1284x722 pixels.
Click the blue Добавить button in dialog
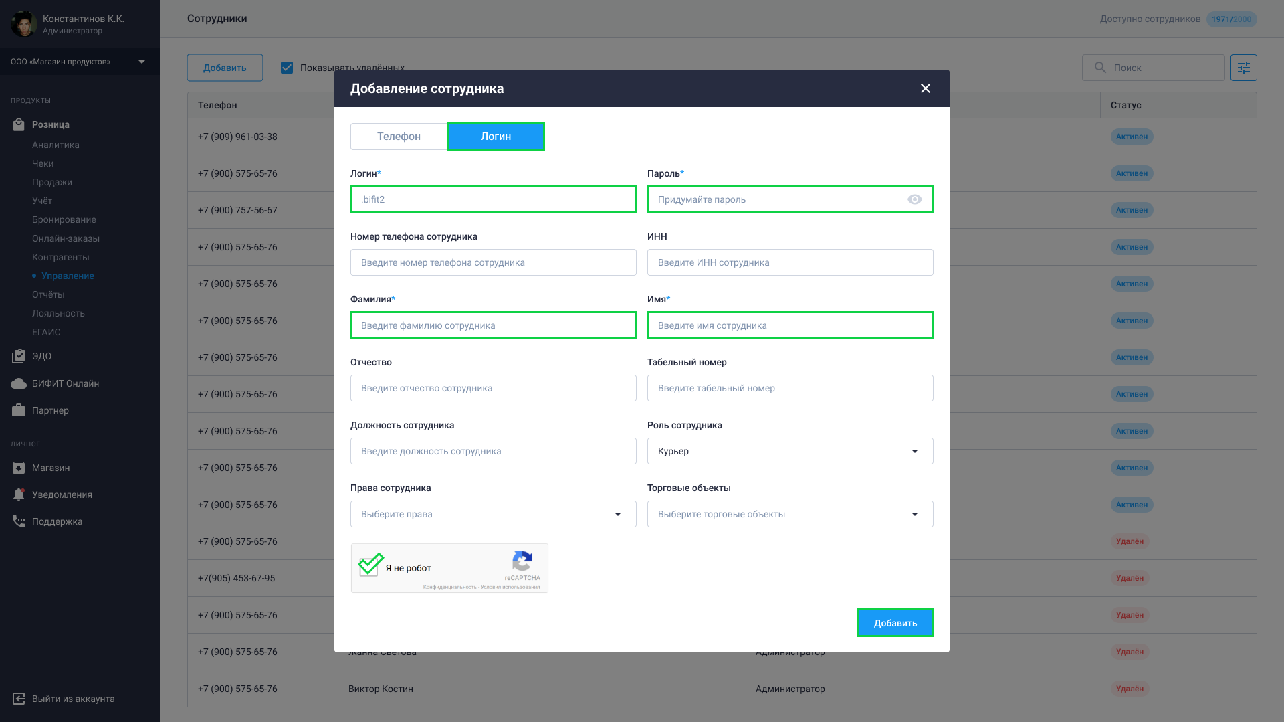point(895,622)
